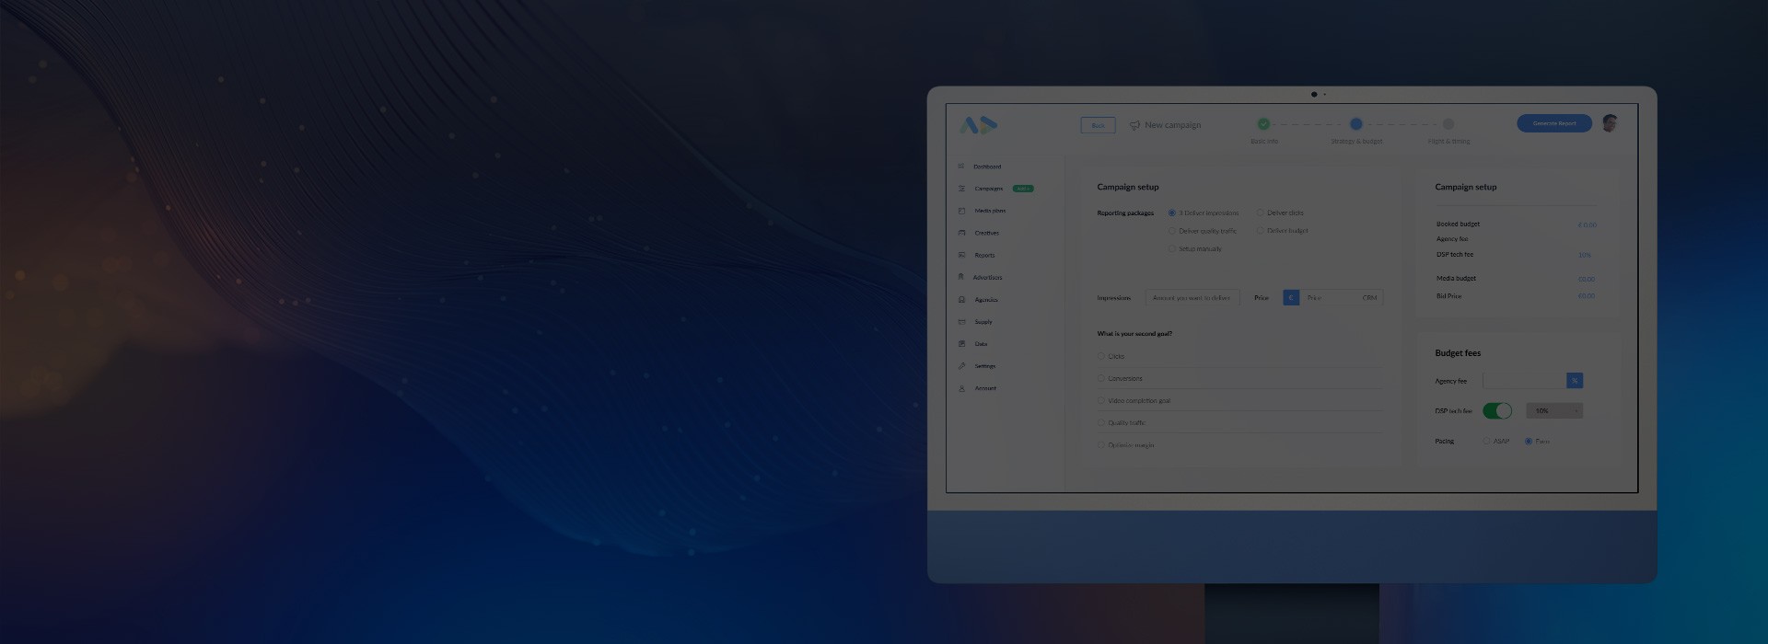Click the Generate Report button
This screenshot has height=644, width=1768.
[1553, 123]
